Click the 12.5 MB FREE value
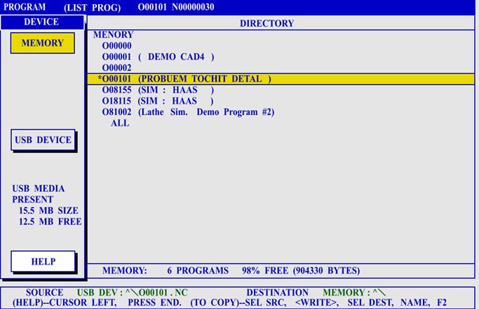The width and height of the screenshot is (479, 309). [x=50, y=221]
